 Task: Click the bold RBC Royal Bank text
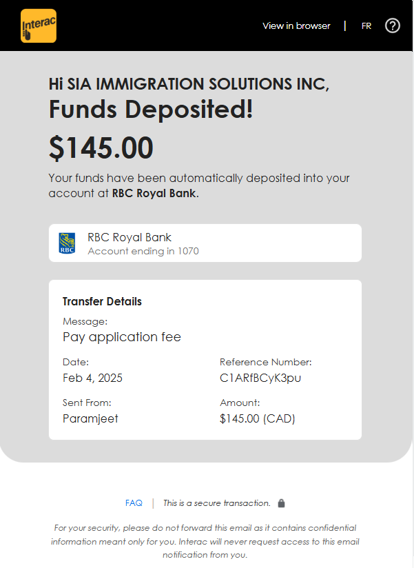pyautogui.click(x=154, y=194)
